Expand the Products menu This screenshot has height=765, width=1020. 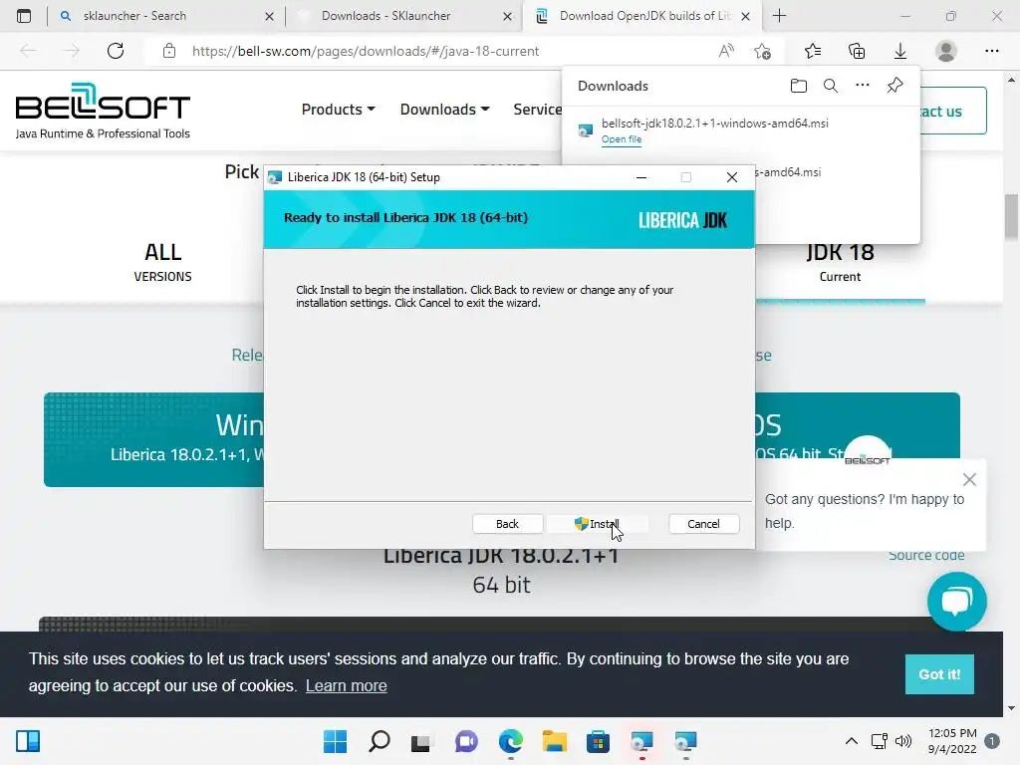(x=339, y=110)
